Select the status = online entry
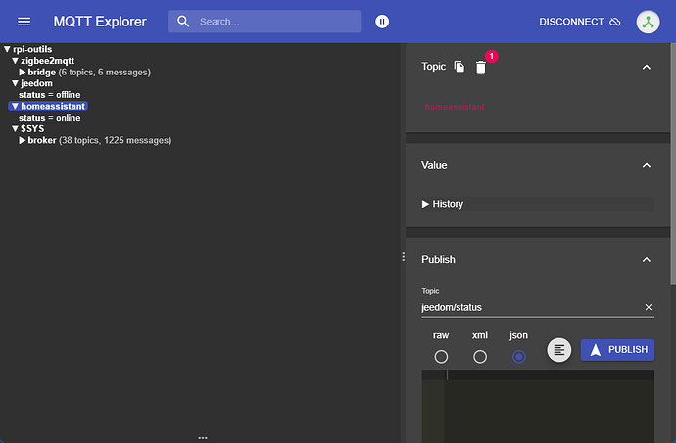676x443 pixels. (50, 118)
